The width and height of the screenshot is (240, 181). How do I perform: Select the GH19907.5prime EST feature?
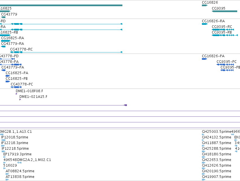[x=204, y=180]
